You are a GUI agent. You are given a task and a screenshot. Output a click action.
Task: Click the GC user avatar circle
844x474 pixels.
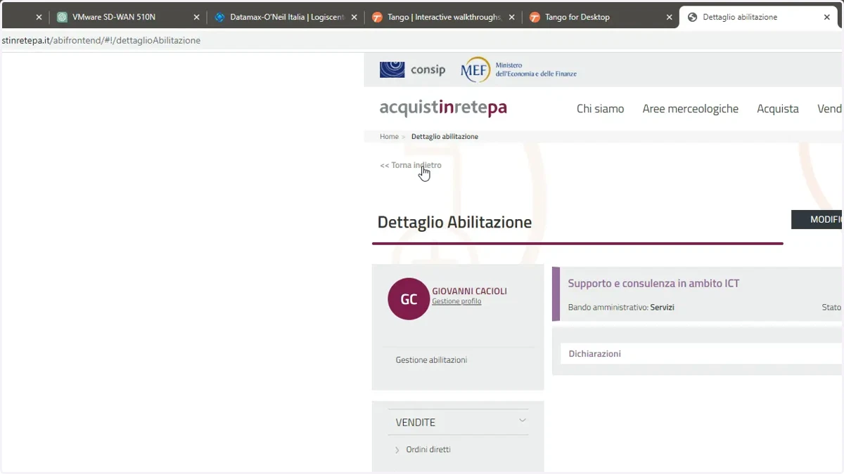click(x=409, y=299)
